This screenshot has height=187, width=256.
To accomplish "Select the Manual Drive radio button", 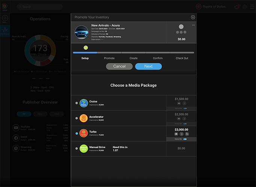I will click(77, 148).
